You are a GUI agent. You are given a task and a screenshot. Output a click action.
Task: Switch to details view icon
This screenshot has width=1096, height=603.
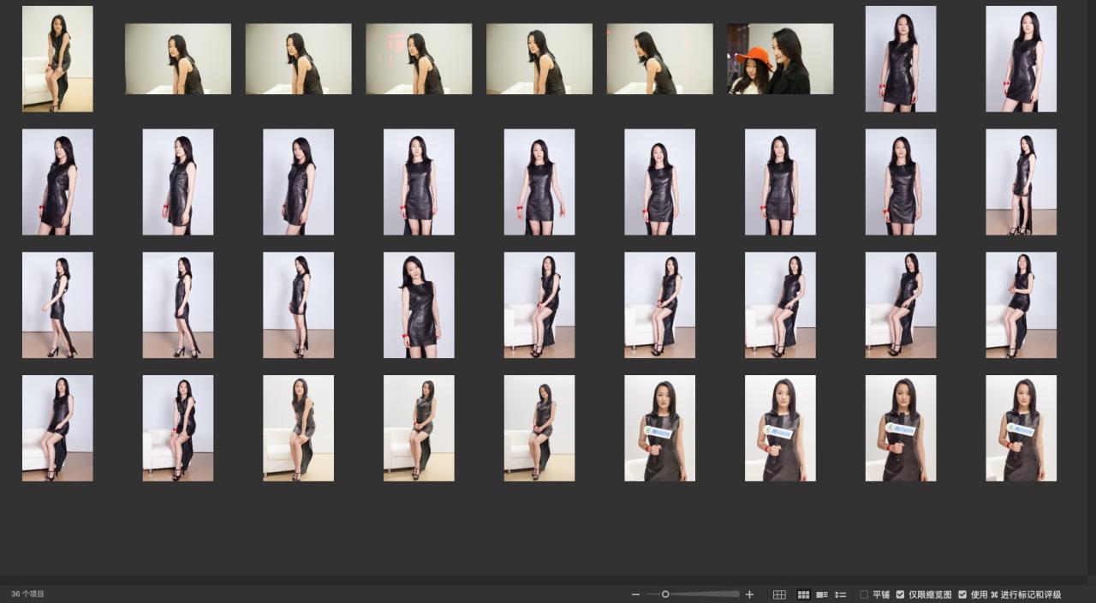coord(822,594)
